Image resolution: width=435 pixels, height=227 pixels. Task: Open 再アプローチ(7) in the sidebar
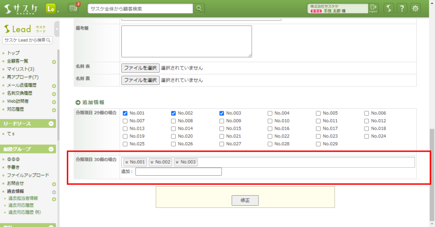coord(23,77)
